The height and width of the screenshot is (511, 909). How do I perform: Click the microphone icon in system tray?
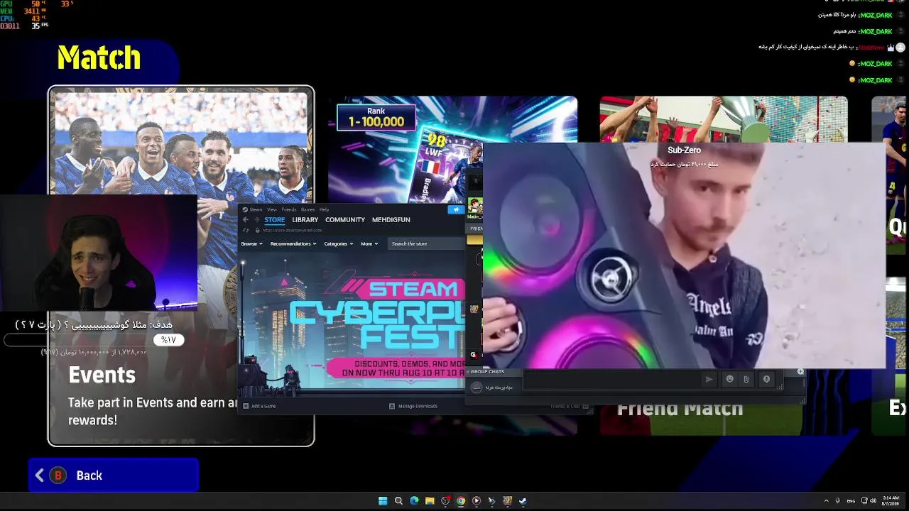click(x=838, y=501)
